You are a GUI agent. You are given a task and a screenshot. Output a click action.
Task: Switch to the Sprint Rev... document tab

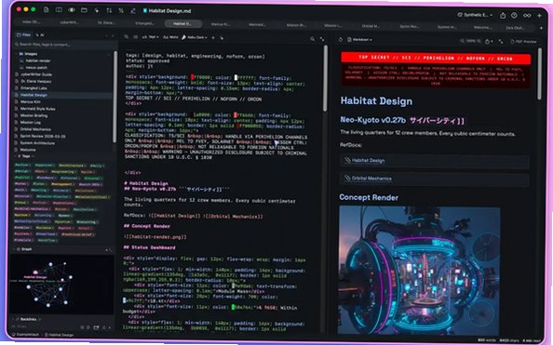(x=409, y=26)
